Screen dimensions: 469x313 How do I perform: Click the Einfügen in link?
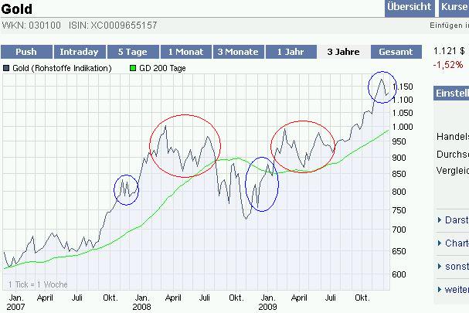click(449, 26)
